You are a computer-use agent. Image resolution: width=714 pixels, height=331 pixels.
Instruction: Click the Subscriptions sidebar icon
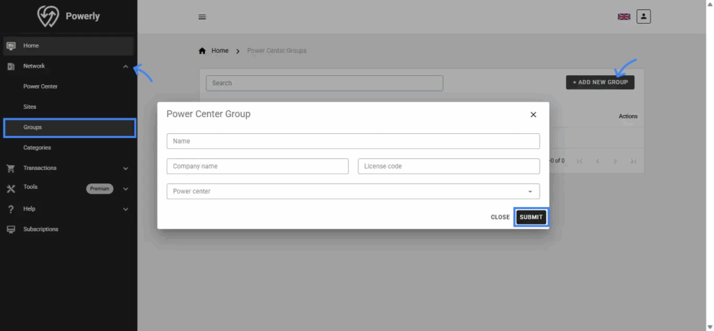10,229
